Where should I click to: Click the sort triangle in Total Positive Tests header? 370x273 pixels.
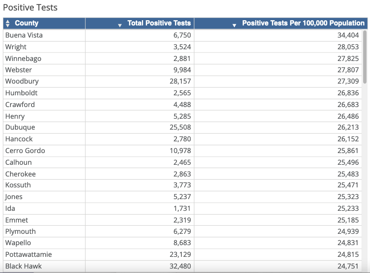120,25
